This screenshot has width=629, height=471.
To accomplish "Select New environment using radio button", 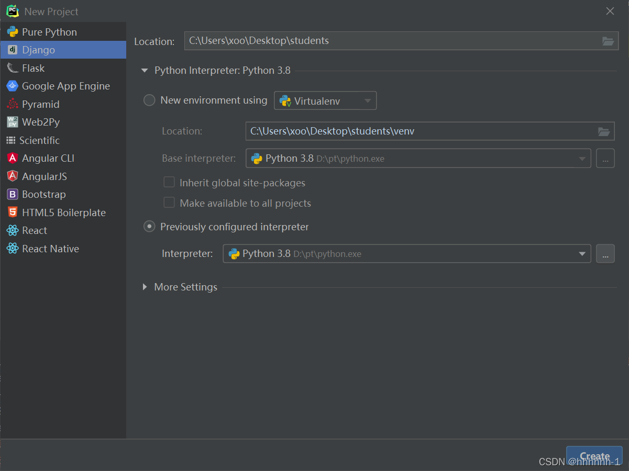I will [x=149, y=100].
